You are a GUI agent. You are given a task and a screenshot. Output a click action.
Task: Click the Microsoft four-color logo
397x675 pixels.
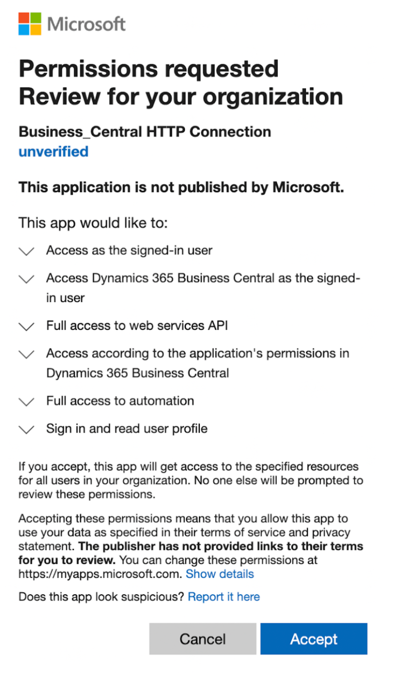(x=30, y=24)
